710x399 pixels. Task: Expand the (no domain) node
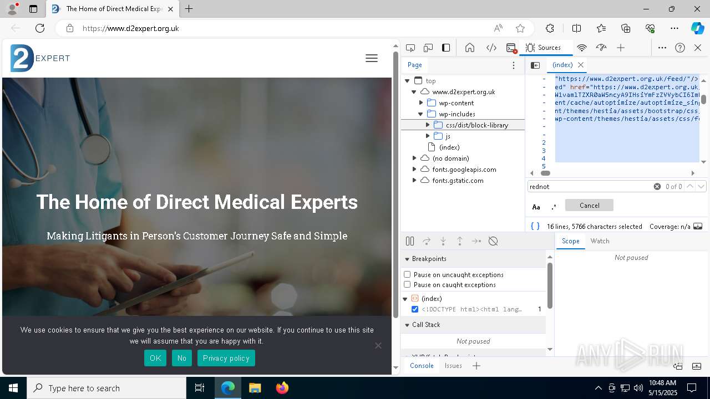(x=414, y=158)
